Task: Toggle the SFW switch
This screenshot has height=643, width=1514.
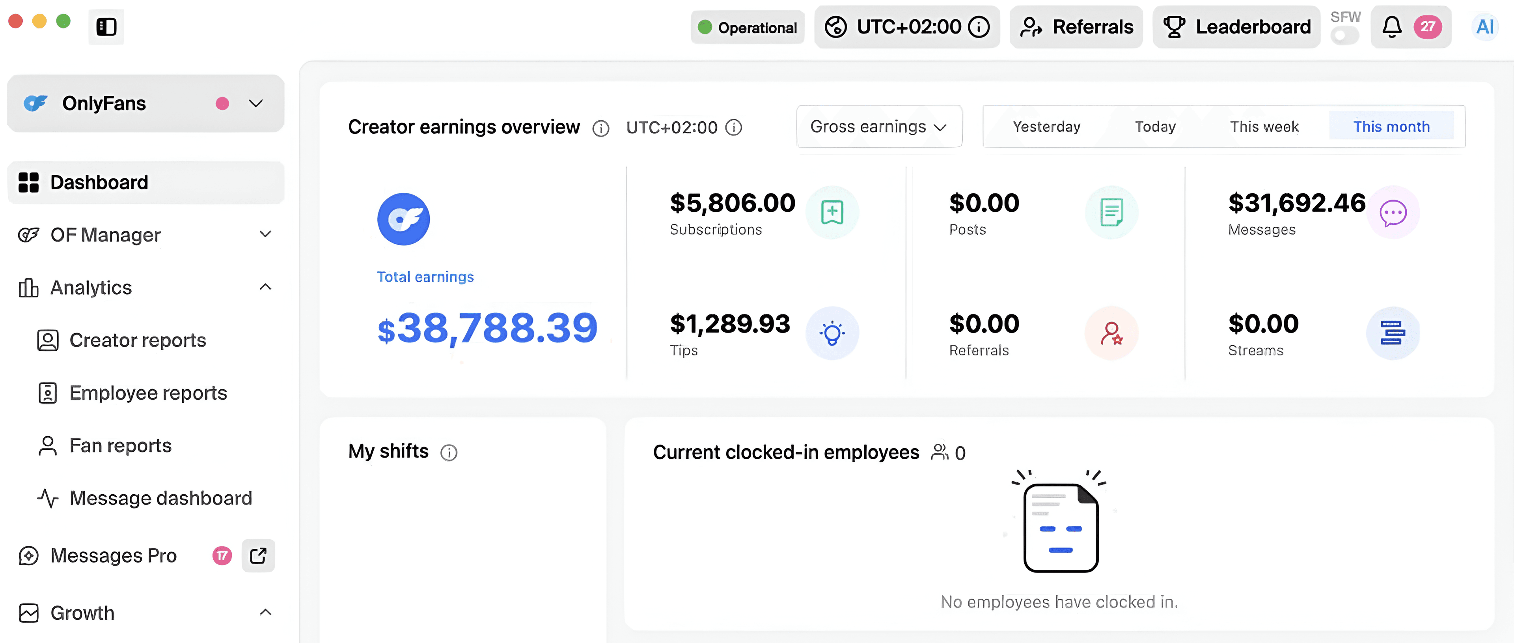Action: pos(1344,35)
